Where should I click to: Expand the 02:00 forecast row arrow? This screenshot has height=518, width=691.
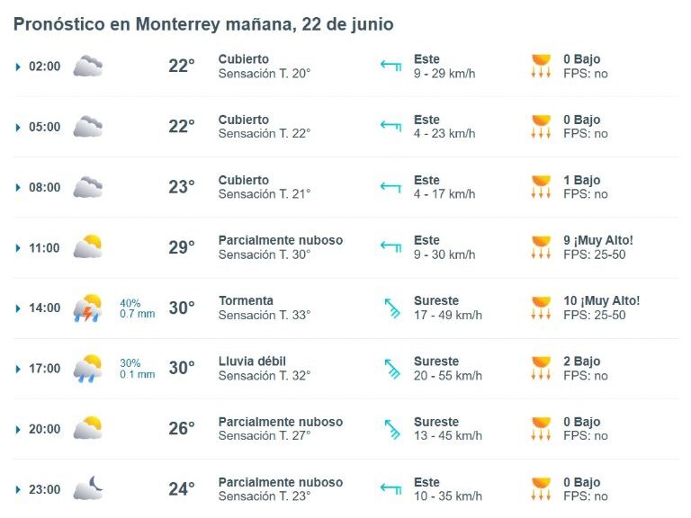(18, 67)
